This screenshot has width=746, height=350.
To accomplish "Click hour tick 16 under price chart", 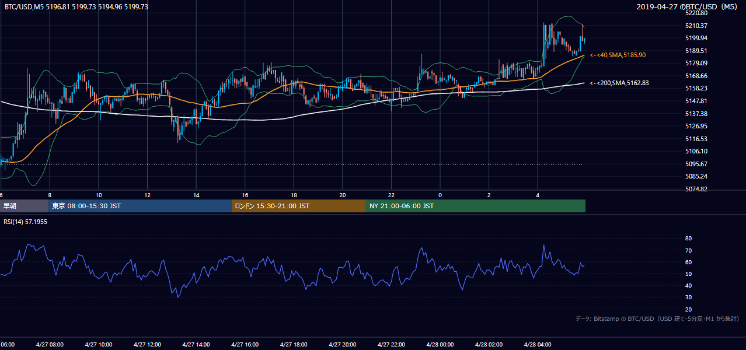I will pos(245,195).
